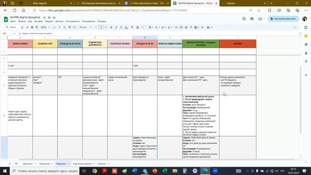Screen dimensions: 311x175
Task: Open the 100% zoom dropdown
Action: [45, 27]
